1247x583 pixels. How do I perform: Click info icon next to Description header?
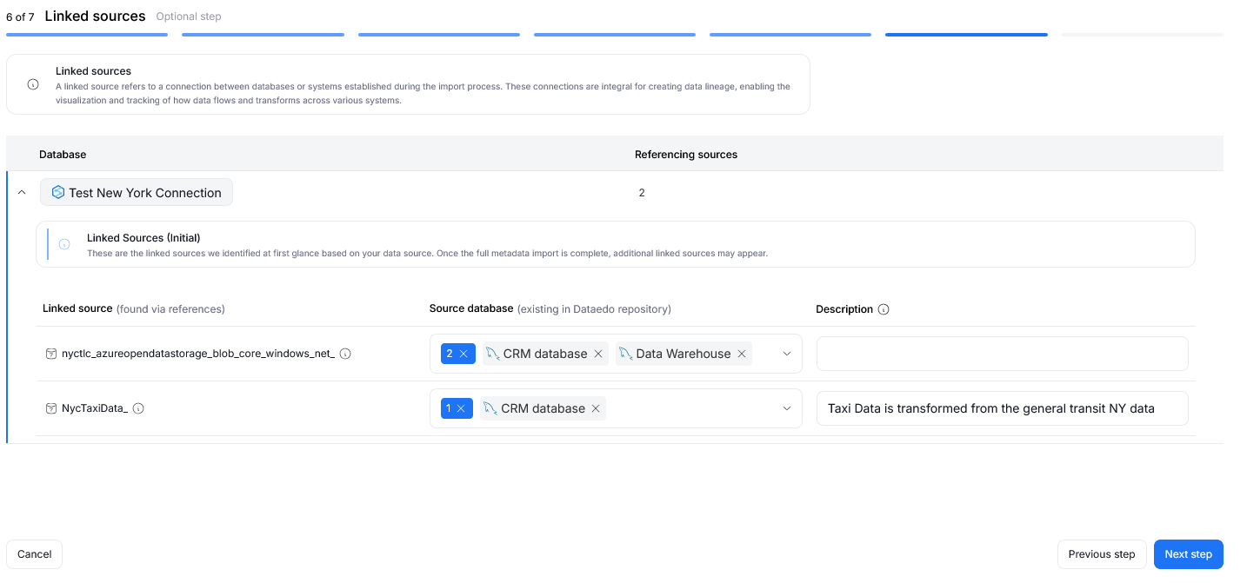click(884, 309)
